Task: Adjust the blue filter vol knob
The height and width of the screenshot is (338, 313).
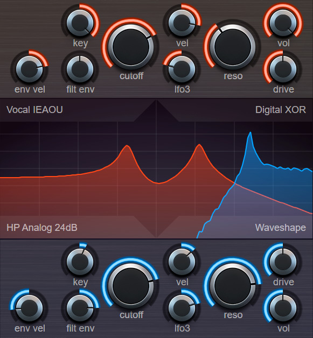Action: pyautogui.click(x=283, y=308)
